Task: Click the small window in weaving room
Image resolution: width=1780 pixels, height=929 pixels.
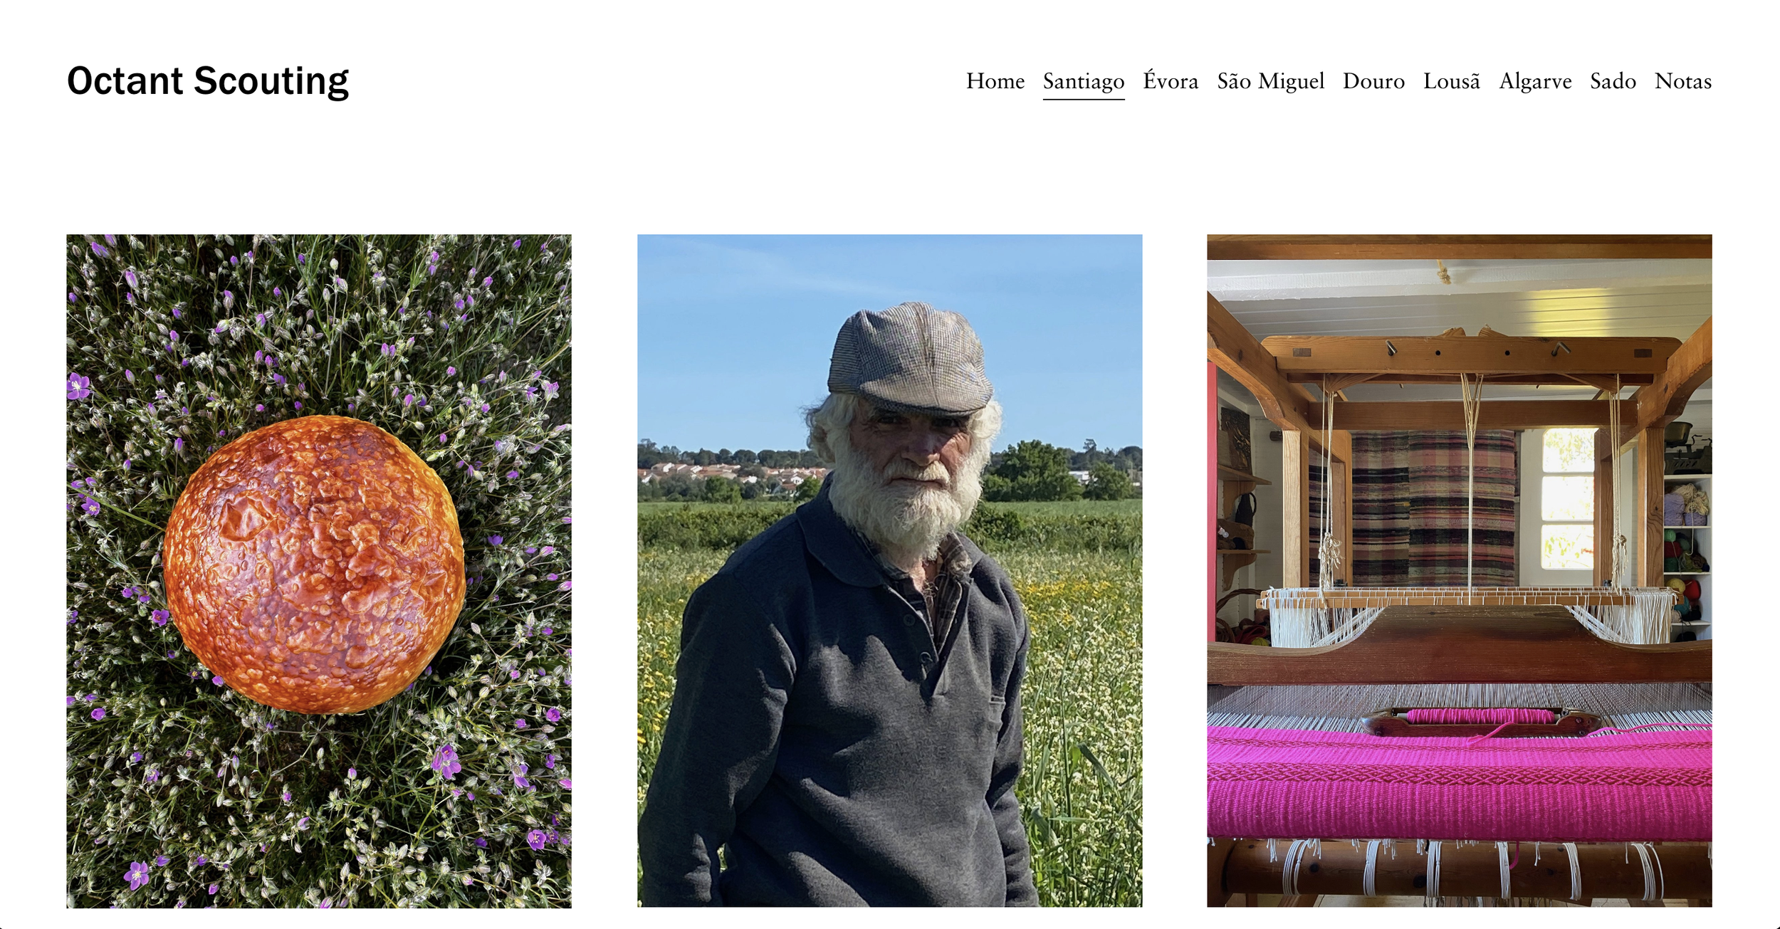Action: [1567, 498]
